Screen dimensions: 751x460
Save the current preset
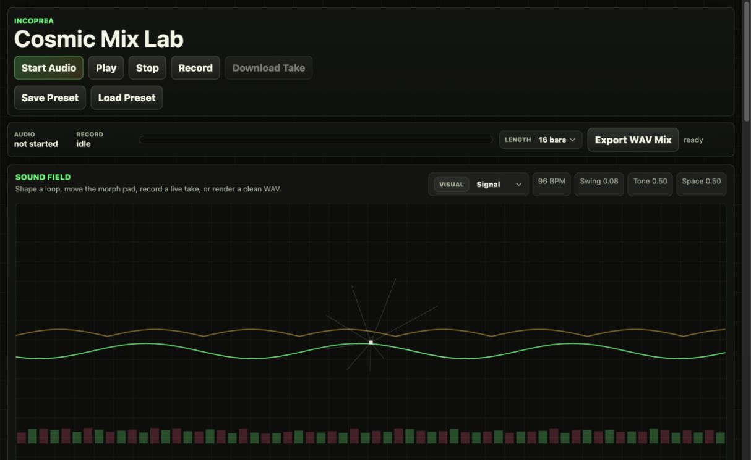[50, 98]
